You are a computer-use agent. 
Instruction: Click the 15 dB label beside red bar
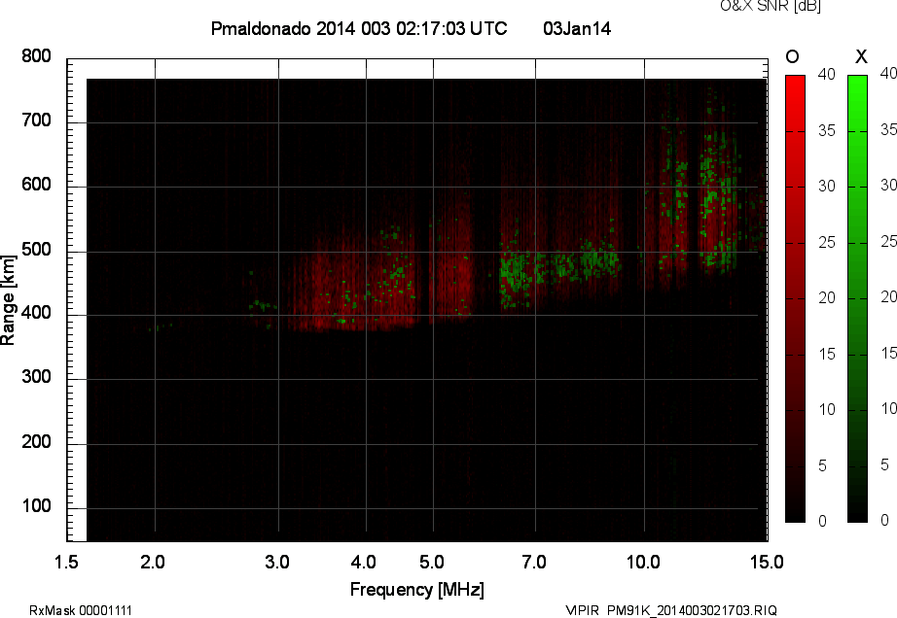[x=827, y=354]
